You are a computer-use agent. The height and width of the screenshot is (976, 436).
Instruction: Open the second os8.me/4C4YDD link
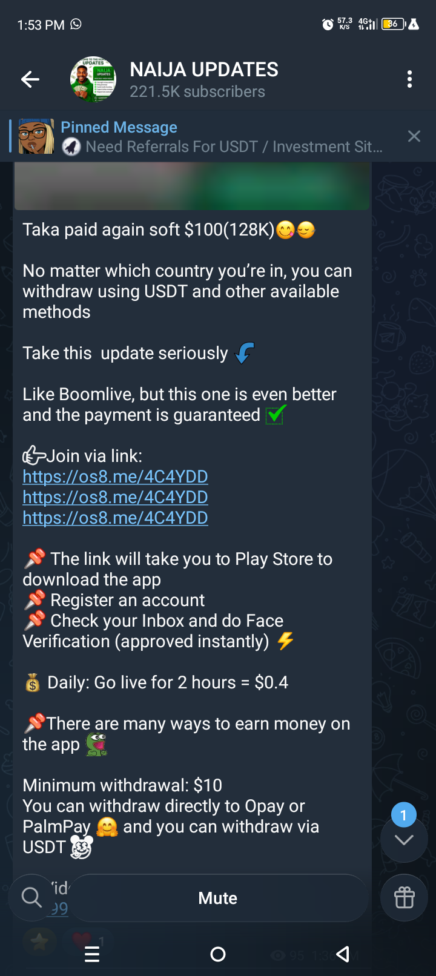(x=115, y=497)
